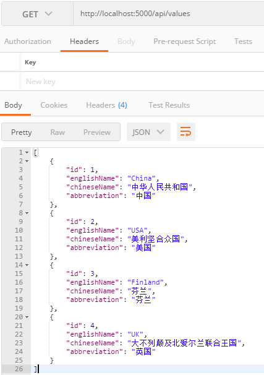Toggle the line wrap icon

[x=186, y=132]
